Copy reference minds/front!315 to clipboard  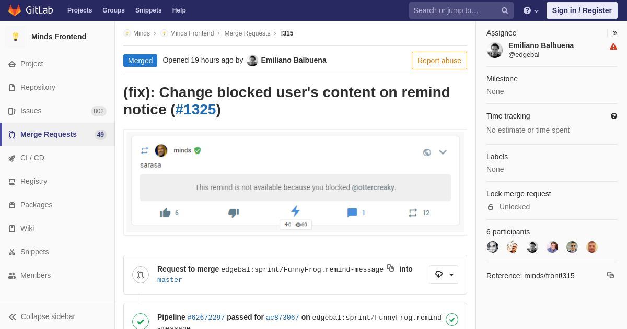(610, 275)
